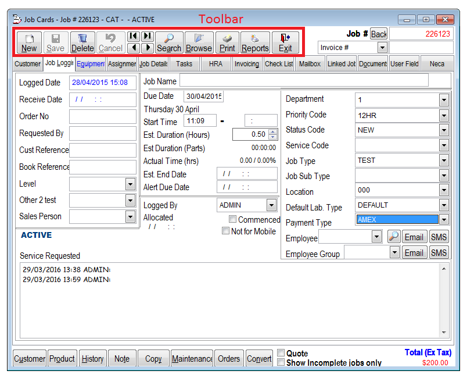This screenshot has height=378, width=474.
Task: Click into the Job Name field
Action: pos(303,80)
